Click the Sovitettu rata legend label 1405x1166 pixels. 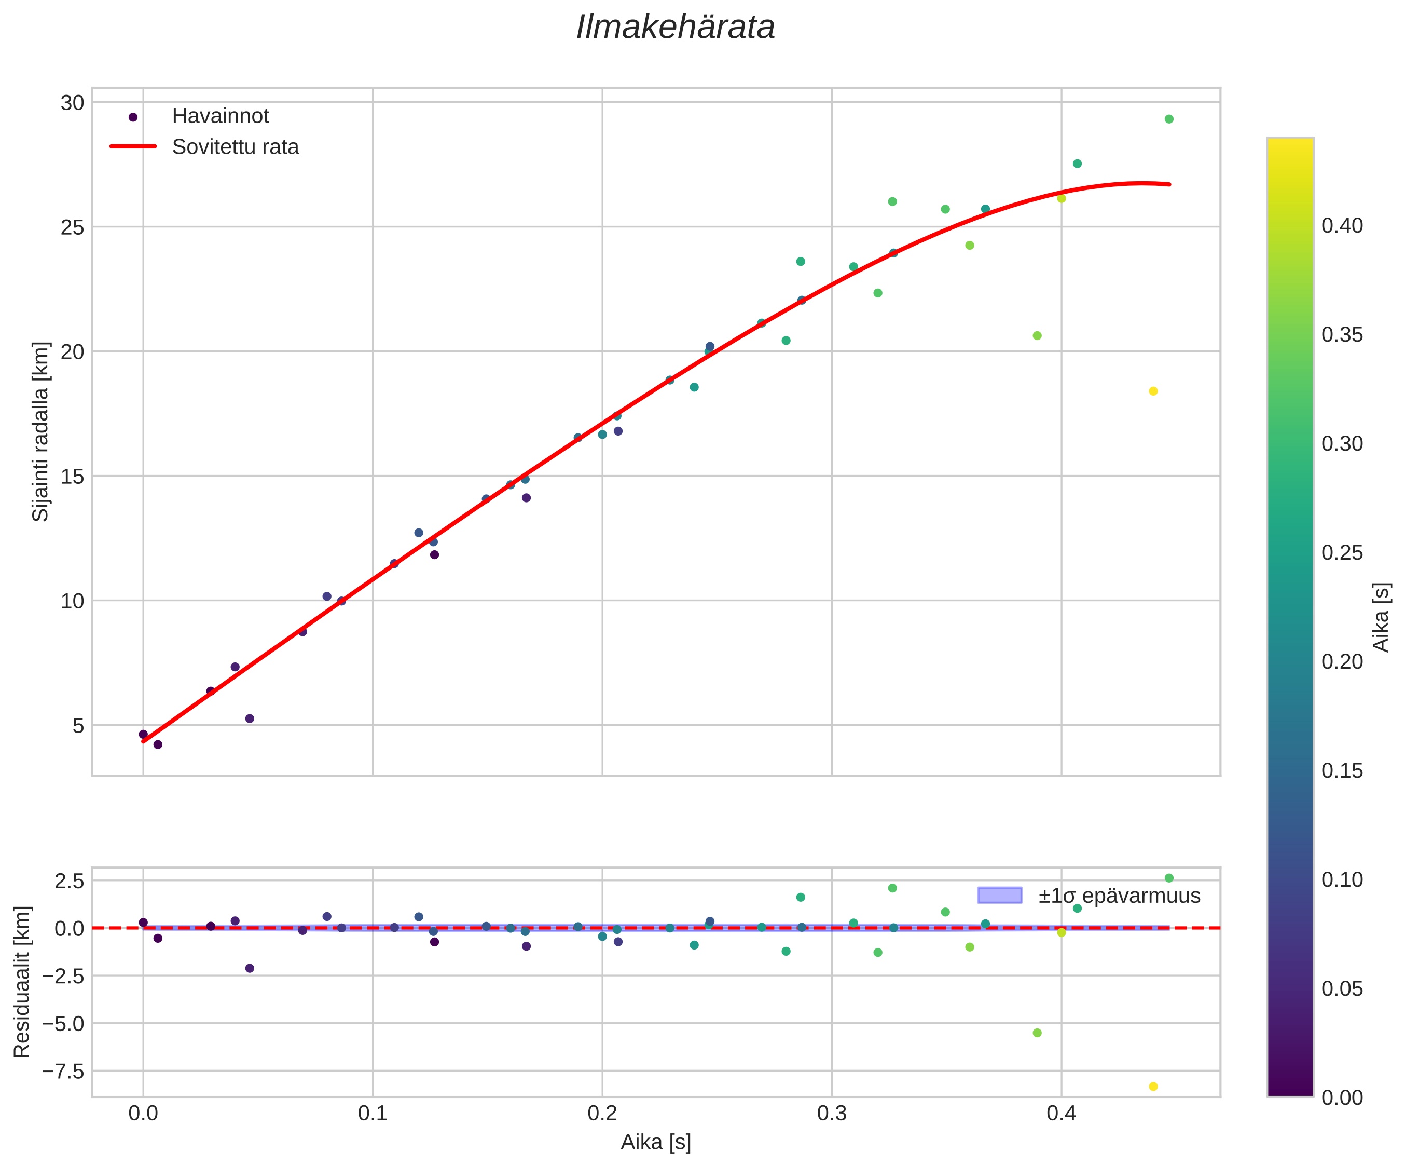tap(236, 147)
